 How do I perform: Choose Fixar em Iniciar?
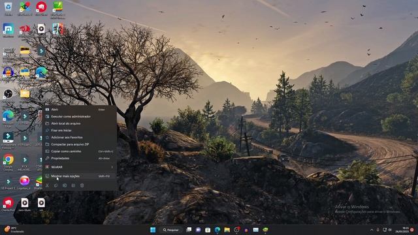(79, 131)
